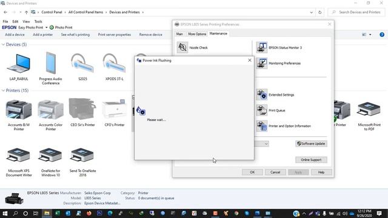Open EPSON Status Monitor 3
This screenshot has height=218, width=388.
pos(261,47)
